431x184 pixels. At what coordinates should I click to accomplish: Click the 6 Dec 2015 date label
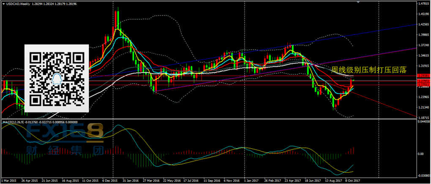point(111,180)
